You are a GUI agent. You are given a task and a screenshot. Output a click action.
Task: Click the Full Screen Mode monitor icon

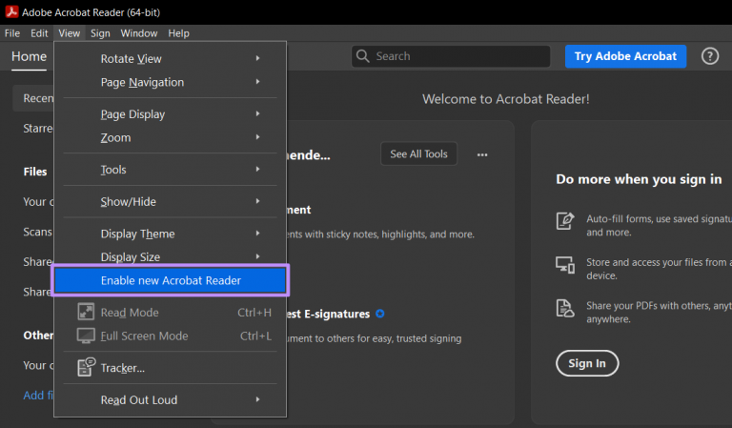86,336
